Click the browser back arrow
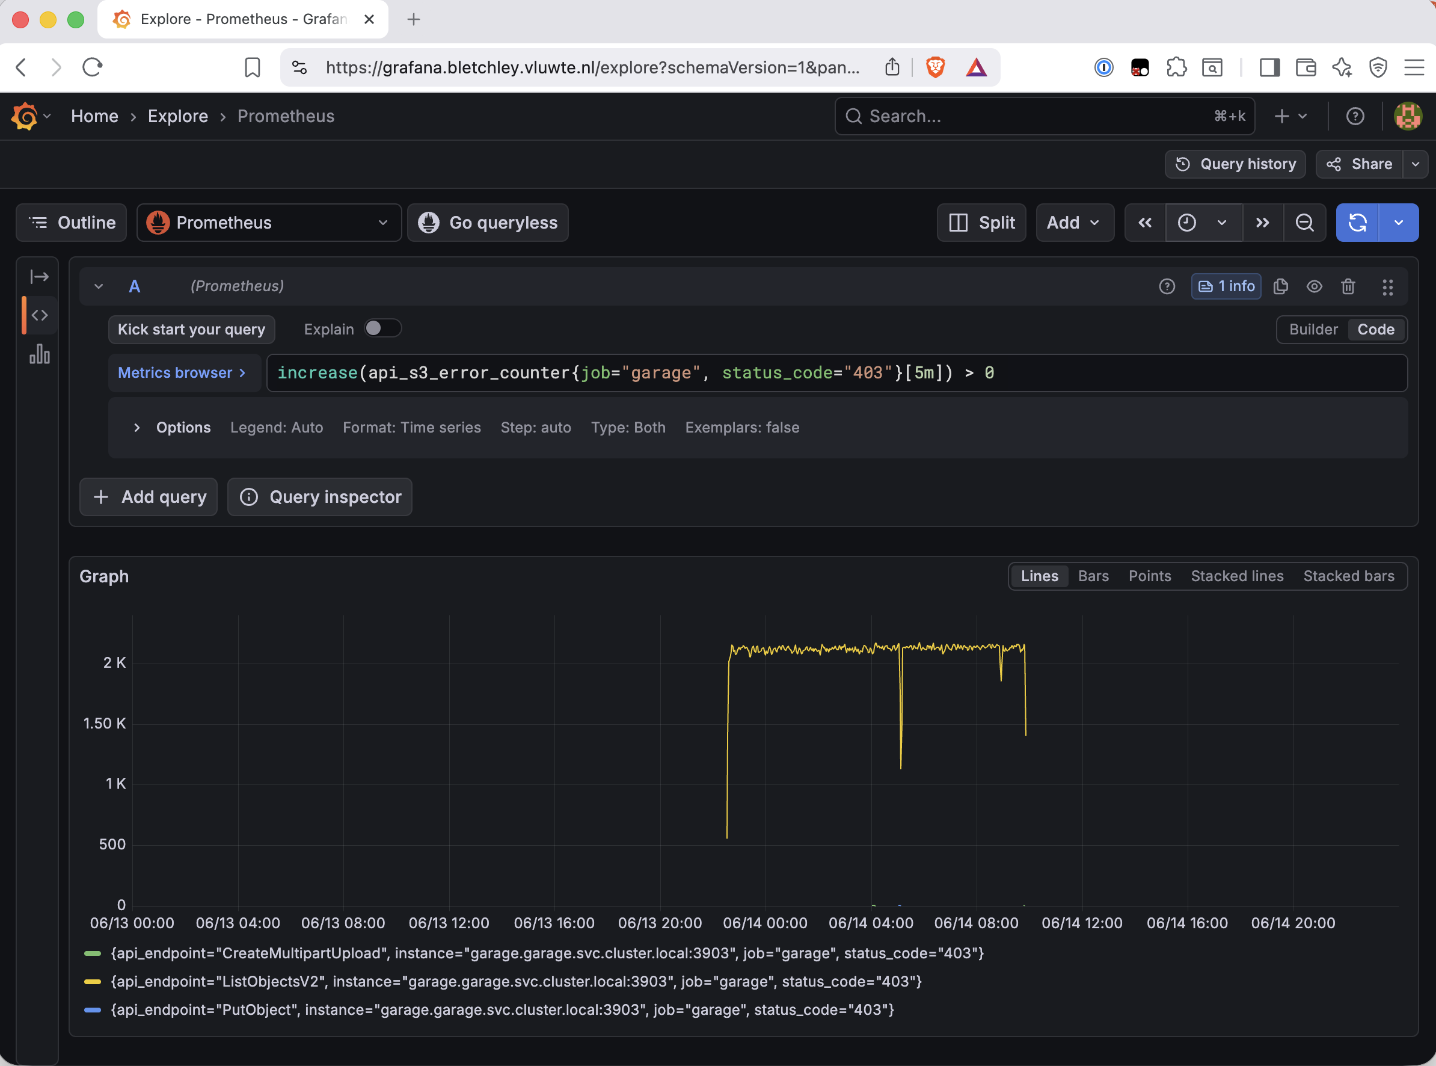Image resolution: width=1436 pixels, height=1066 pixels. click(x=21, y=67)
